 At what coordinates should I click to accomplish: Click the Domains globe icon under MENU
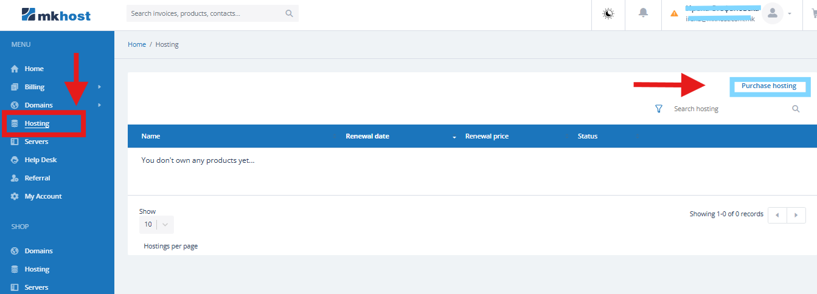[15, 105]
